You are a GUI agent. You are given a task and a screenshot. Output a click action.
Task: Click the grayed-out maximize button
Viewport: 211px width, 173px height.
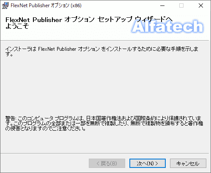pos(181,5)
